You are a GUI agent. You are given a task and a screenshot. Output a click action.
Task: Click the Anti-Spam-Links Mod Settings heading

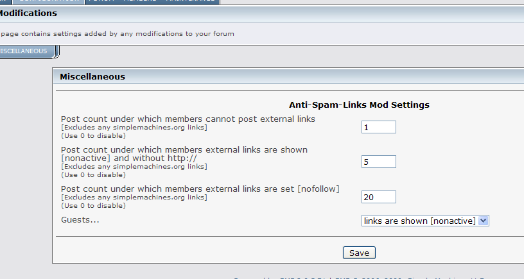359,105
